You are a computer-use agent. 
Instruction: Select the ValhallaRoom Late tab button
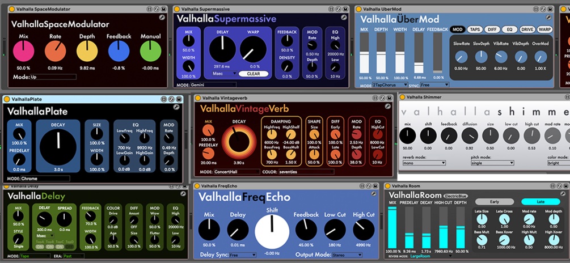[x=541, y=202]
